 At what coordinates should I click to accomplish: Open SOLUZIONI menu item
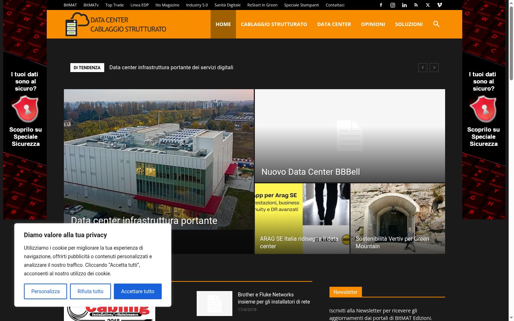(x=409, y=24)
